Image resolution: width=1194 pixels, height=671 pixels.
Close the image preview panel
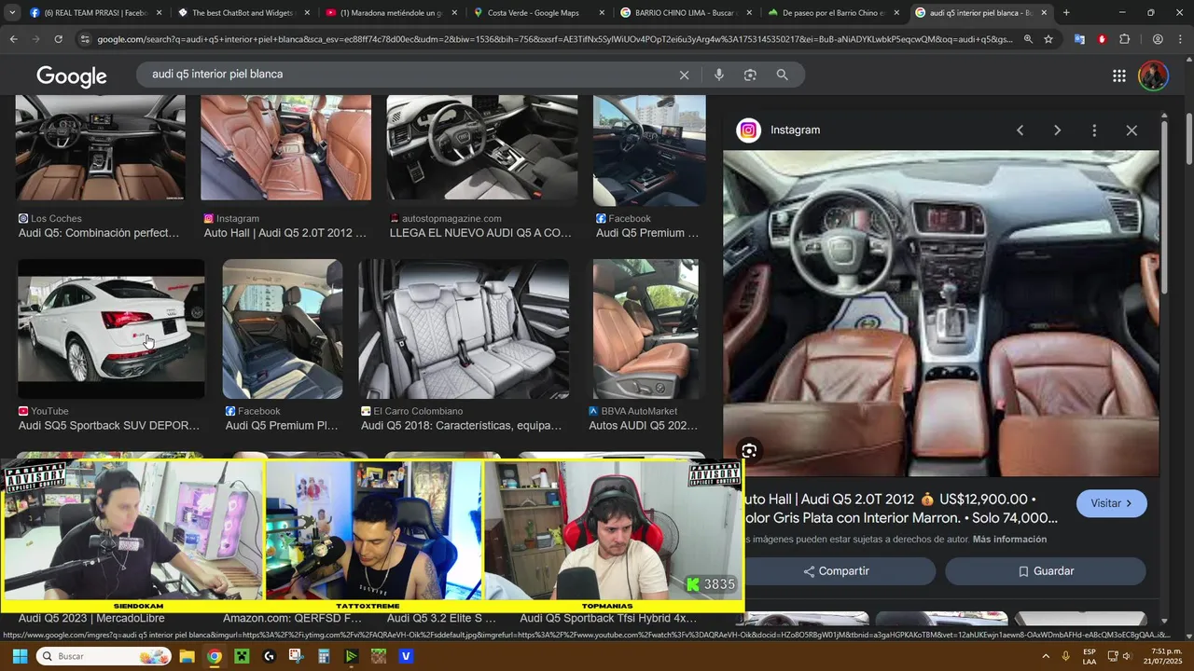click(1132, 130)
